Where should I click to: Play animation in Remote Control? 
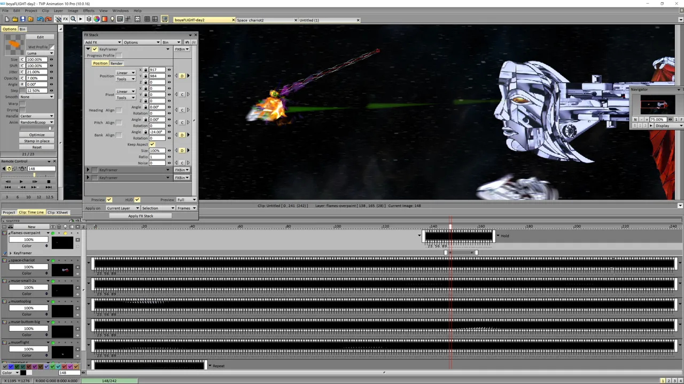[x=21, y=181]
